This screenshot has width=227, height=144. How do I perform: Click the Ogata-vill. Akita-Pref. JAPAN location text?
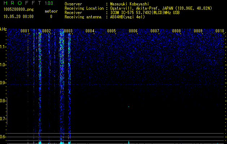(x=161, y=8)
